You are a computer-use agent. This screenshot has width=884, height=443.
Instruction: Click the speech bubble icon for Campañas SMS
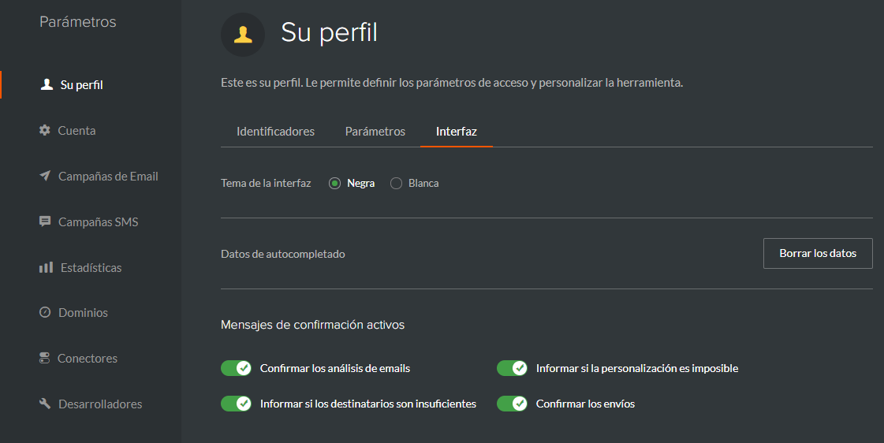click(45, 221)
